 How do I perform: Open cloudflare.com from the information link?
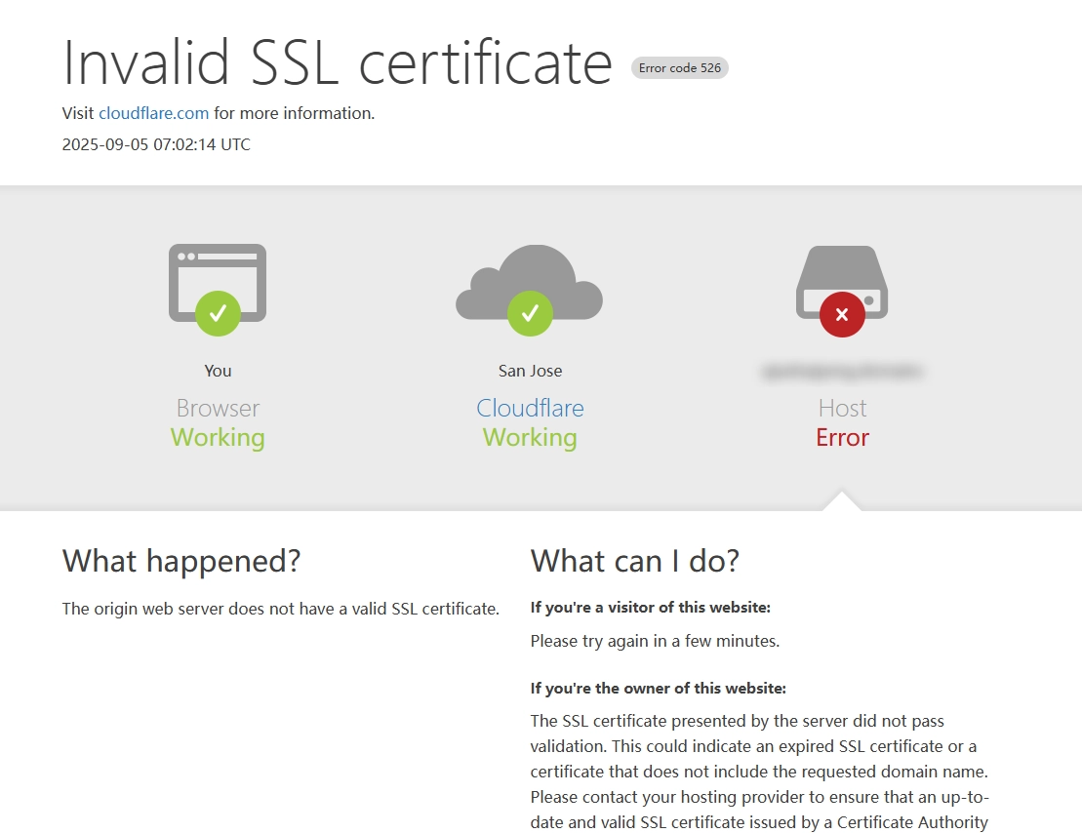(x=153, y=113)
